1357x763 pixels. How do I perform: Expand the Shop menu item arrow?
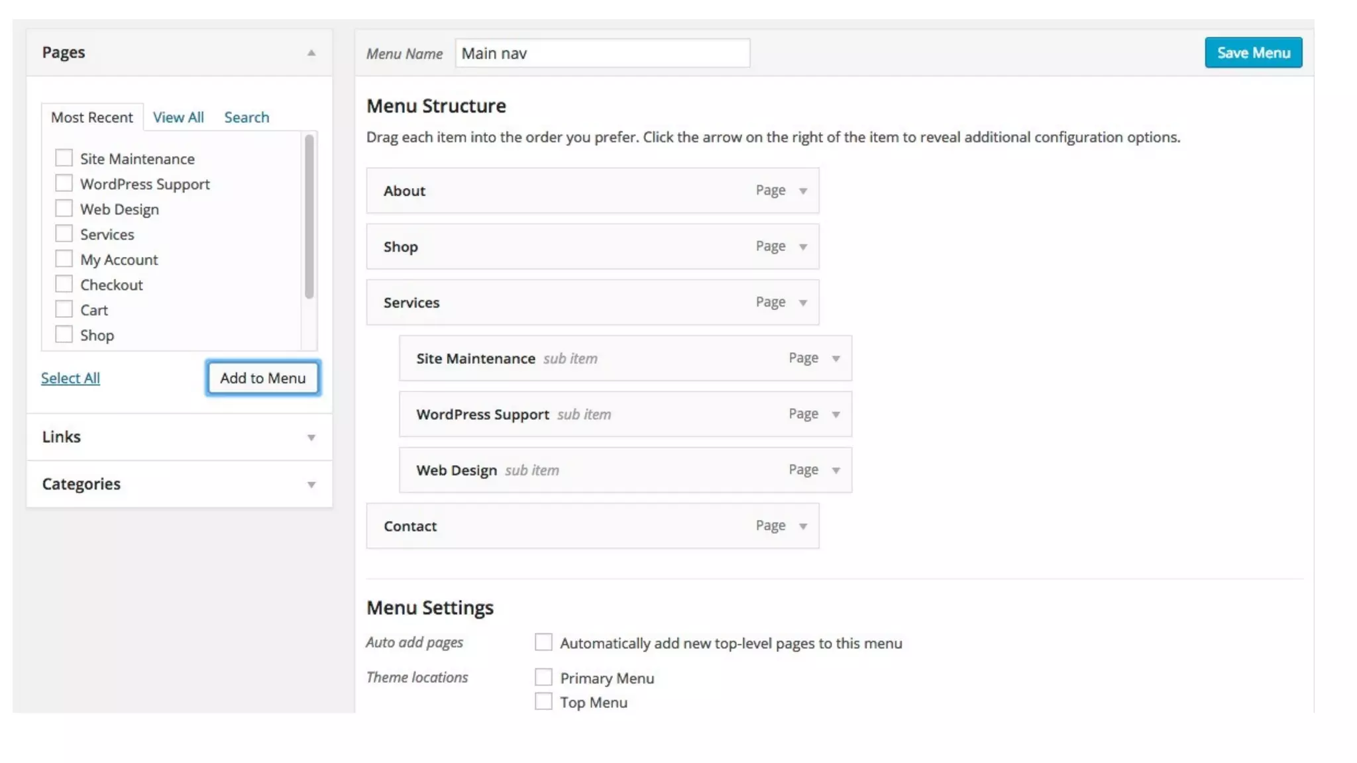pyautogui.click(x=803, y=247)
